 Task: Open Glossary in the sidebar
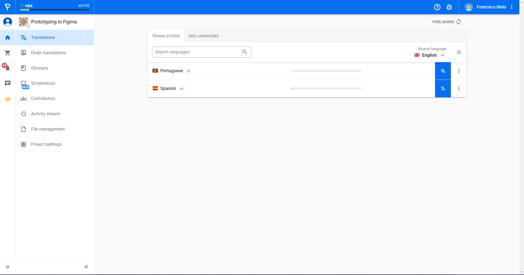tap(40, 68)
